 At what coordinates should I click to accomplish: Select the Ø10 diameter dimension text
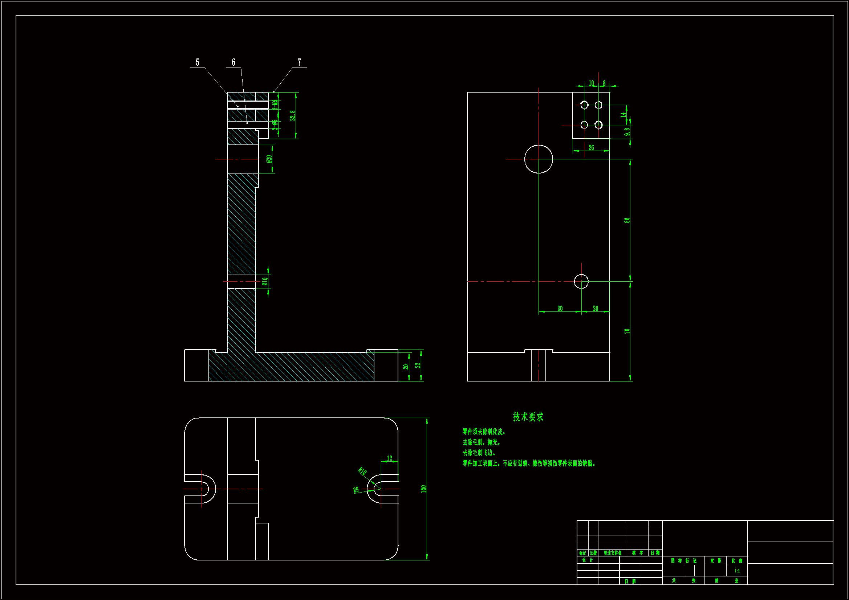265,281
